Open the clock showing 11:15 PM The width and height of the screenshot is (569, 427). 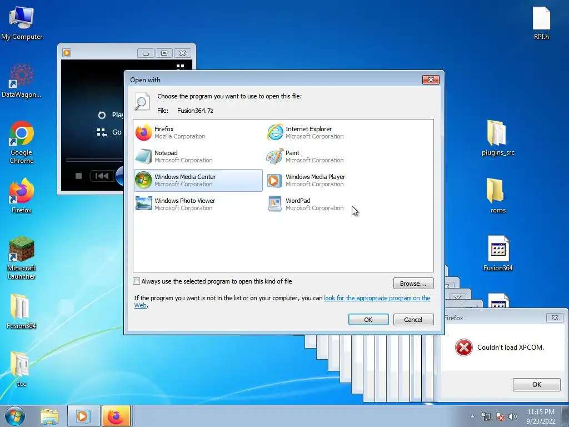tap(541, 416)
